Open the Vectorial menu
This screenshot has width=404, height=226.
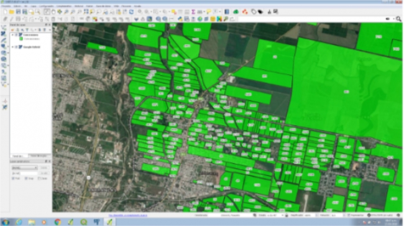point(79,6)
